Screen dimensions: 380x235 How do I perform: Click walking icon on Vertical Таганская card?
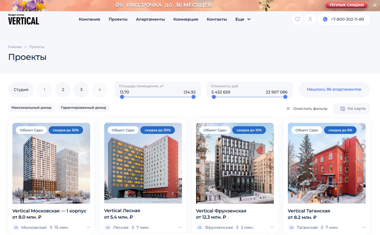pyautogui.click(x=322, y=227)
